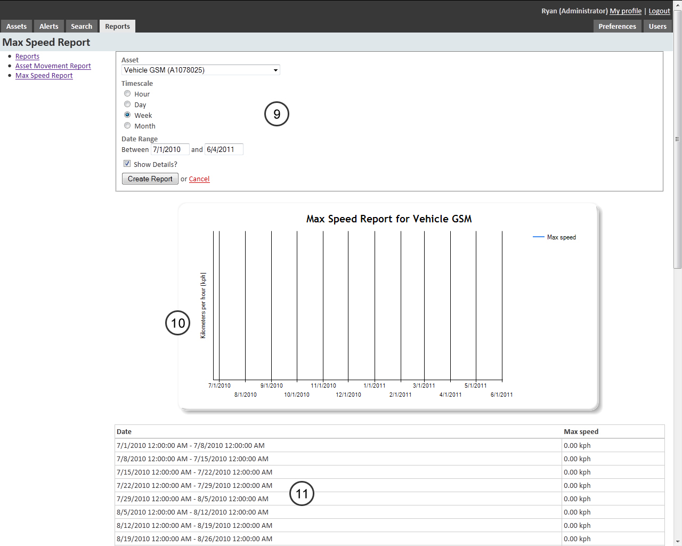Select the Day timescale radio button
Screen dimensions: 682x546
127,104
